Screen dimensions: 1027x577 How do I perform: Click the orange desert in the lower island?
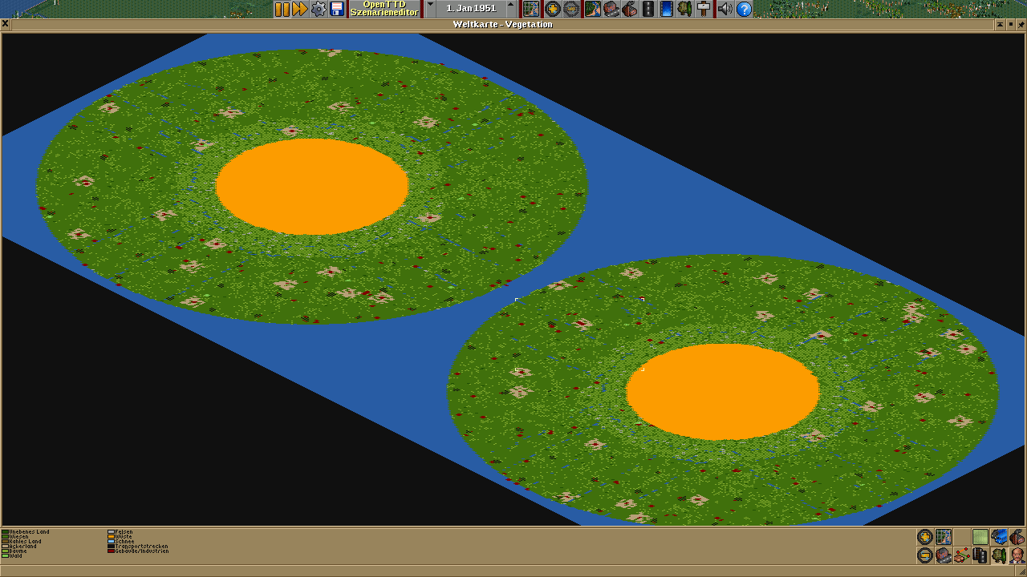point(722,392)
